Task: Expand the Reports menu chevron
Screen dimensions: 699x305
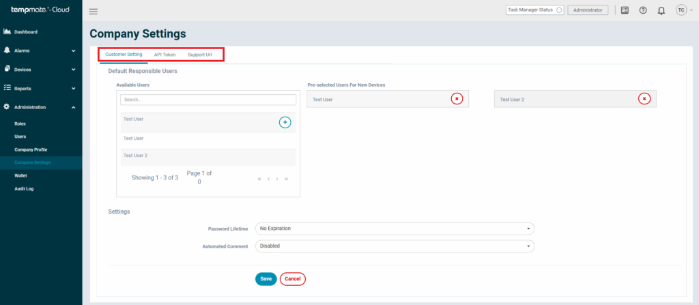Action: click(x=74, y=88)
